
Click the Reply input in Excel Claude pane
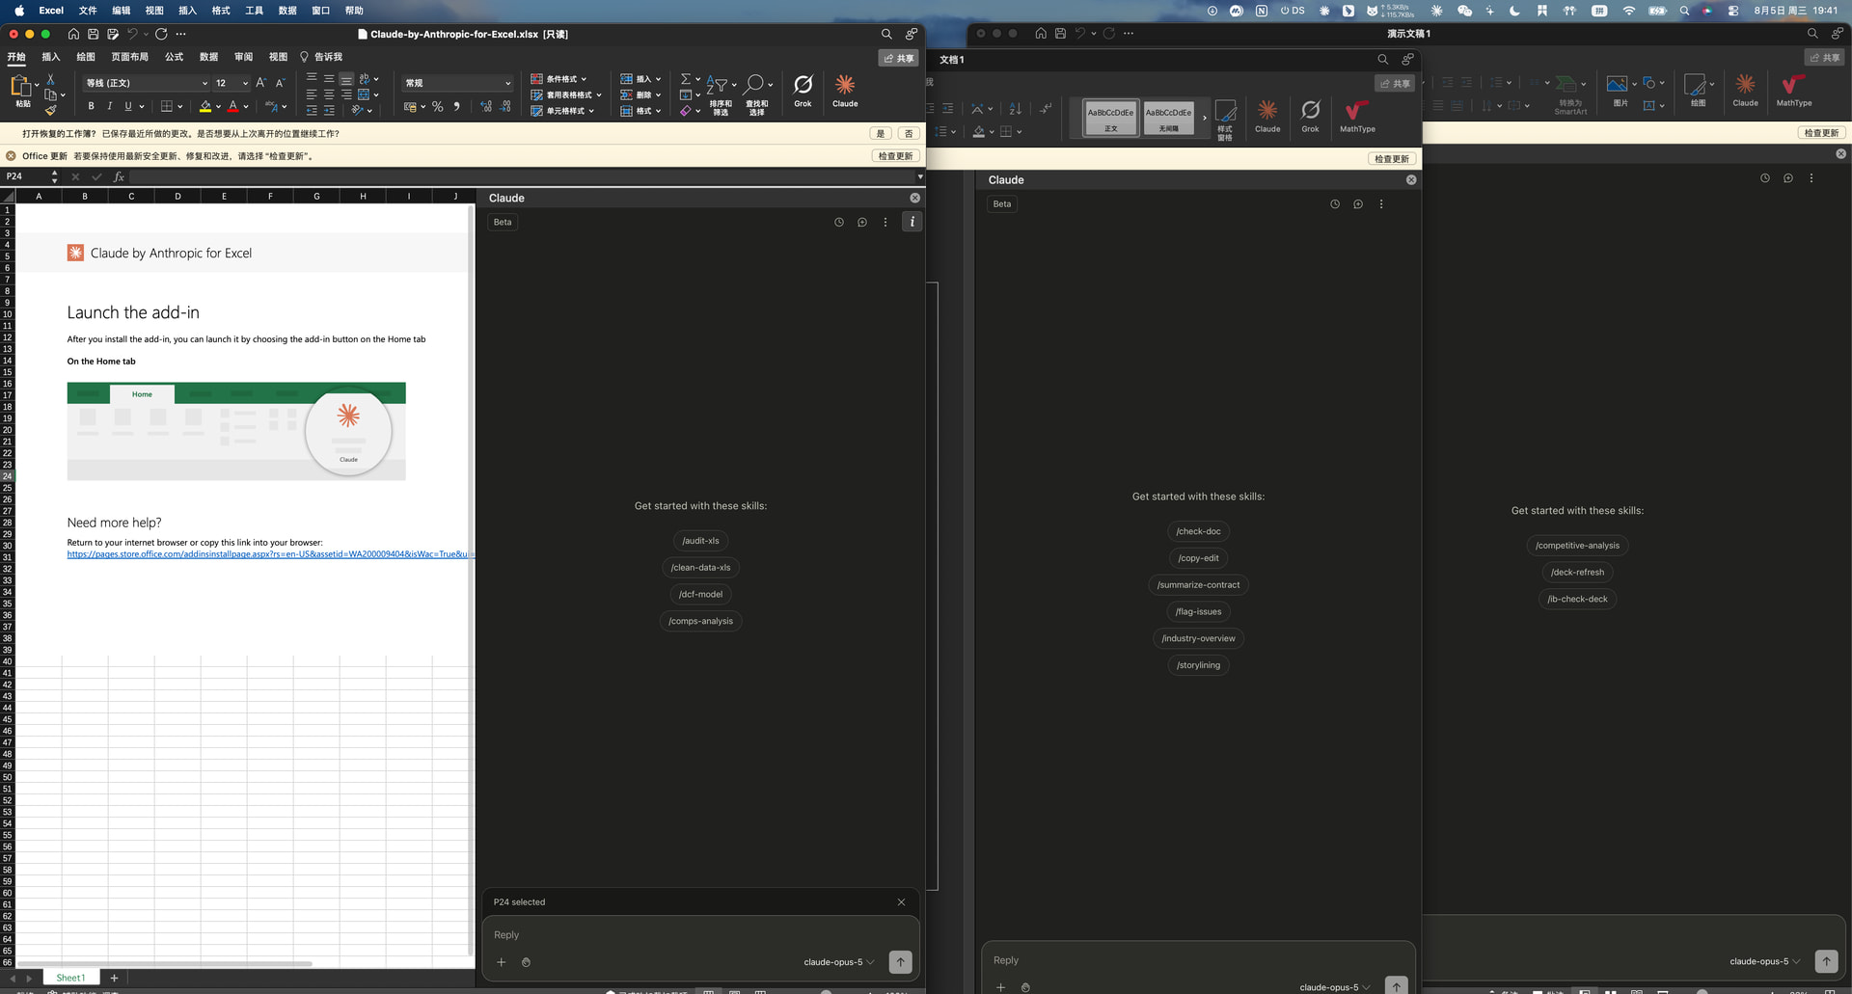tap(700, 935)
